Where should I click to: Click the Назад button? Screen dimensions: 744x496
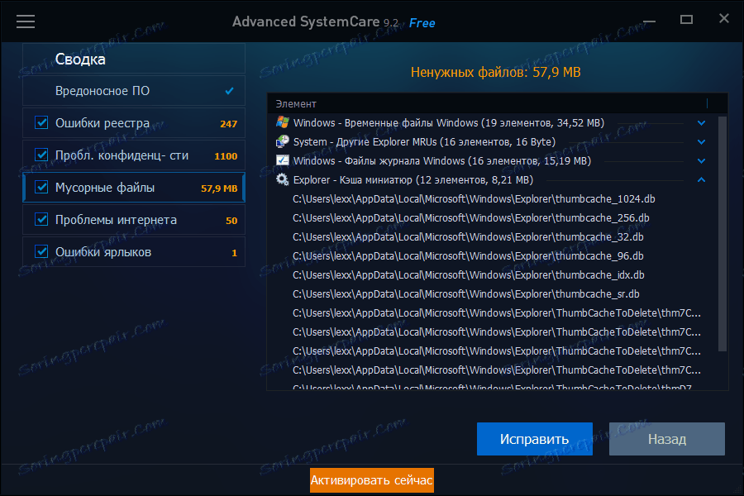click(x=667, y=439)
